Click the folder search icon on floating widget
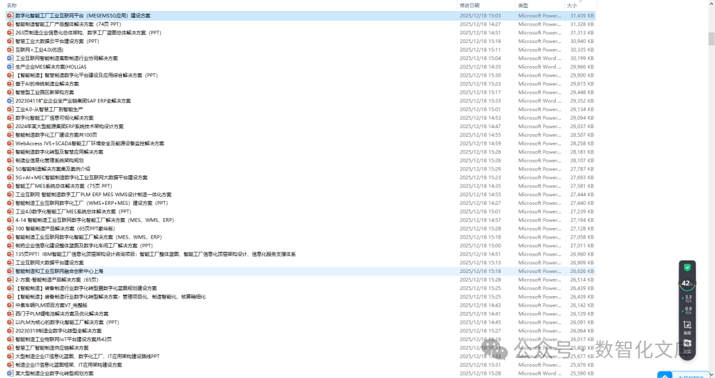This screenshot has height=378, width=715. pyautogui.click(x=687, y=344)
